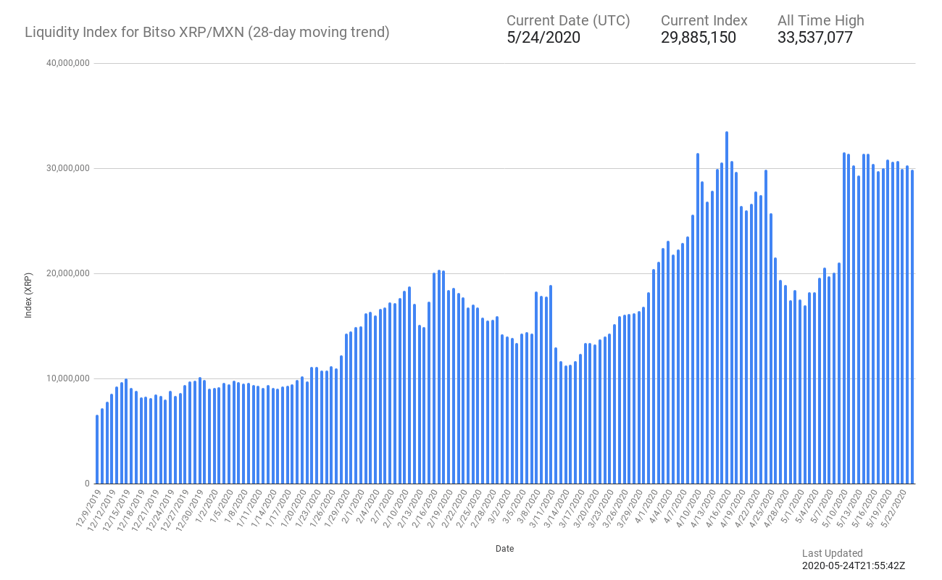
Task: Click the date value 5/24/2020
Action: coord(543,38)
